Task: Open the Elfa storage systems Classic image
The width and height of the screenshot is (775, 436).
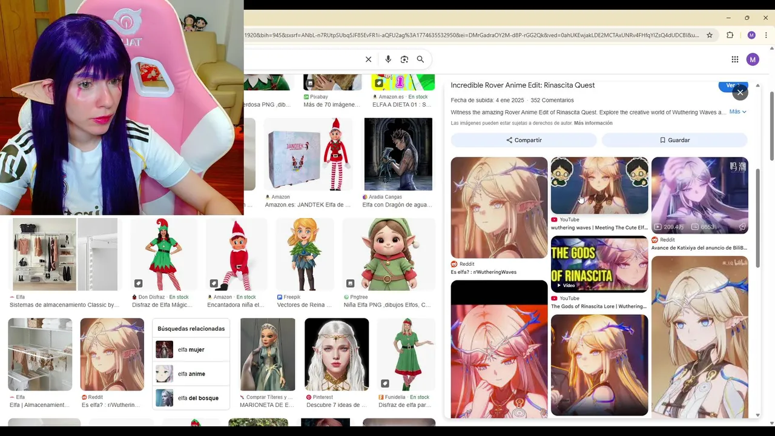Action: (x=65, y=254)
